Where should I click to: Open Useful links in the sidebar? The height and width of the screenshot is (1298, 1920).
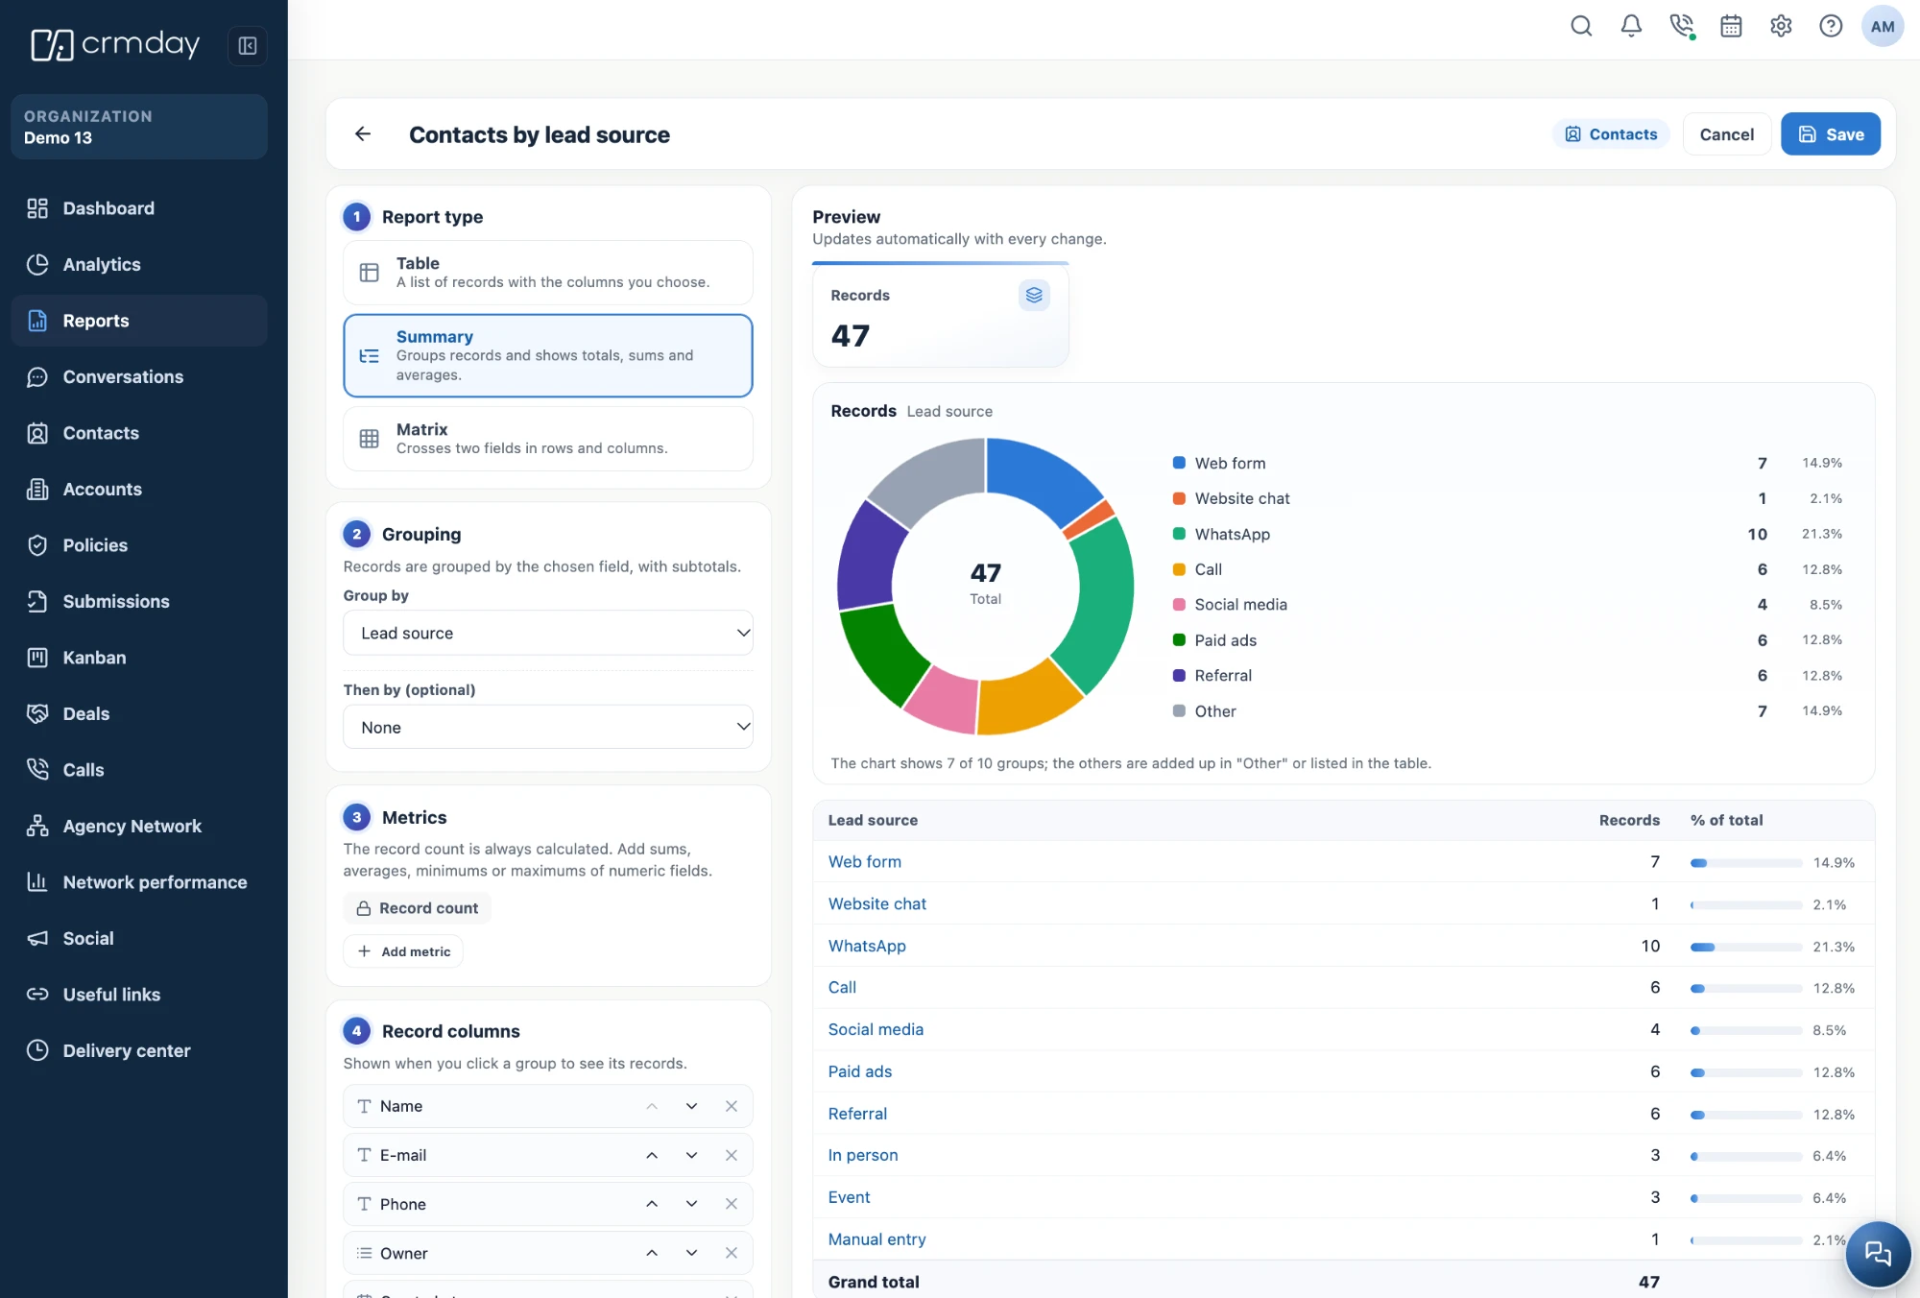139,995
